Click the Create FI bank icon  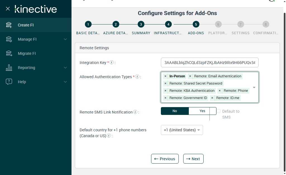(x=9, y=25)
